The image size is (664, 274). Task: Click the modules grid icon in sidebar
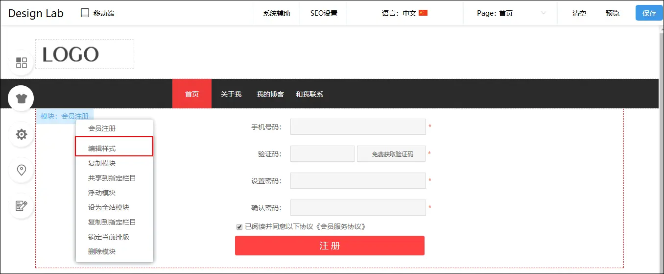click(x=22, y=63)
